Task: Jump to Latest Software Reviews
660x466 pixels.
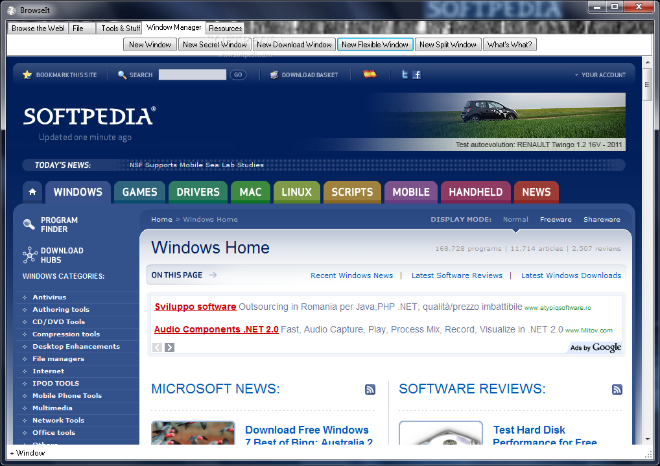Action: coord(457,275)
